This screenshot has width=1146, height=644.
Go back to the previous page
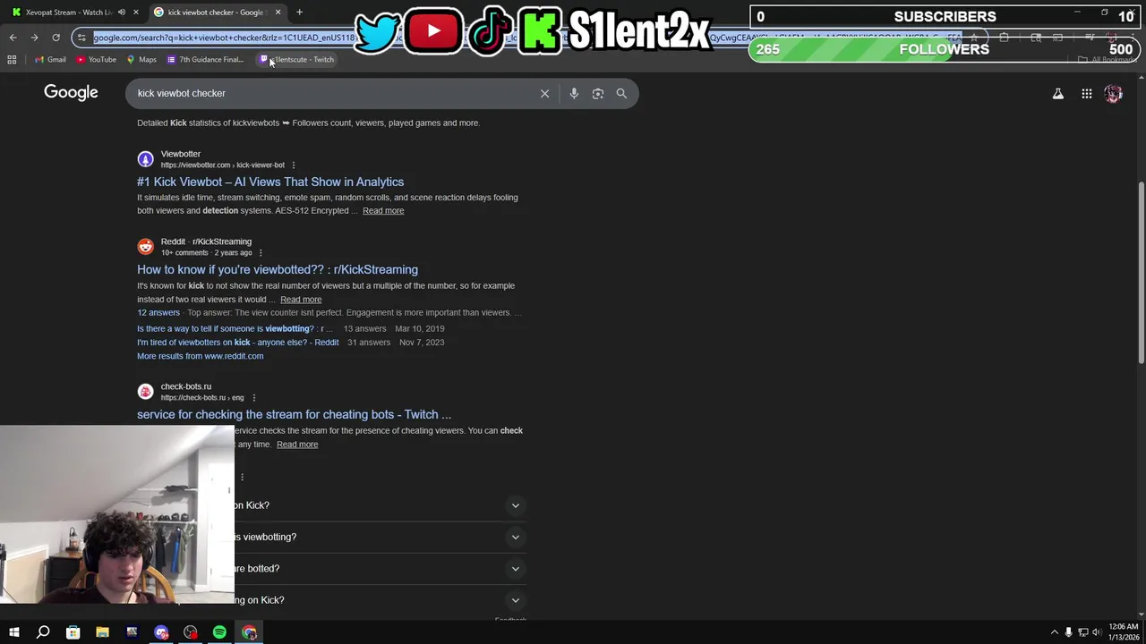pos(13,38)
